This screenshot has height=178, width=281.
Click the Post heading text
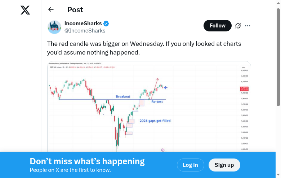[x=75, y=10]
